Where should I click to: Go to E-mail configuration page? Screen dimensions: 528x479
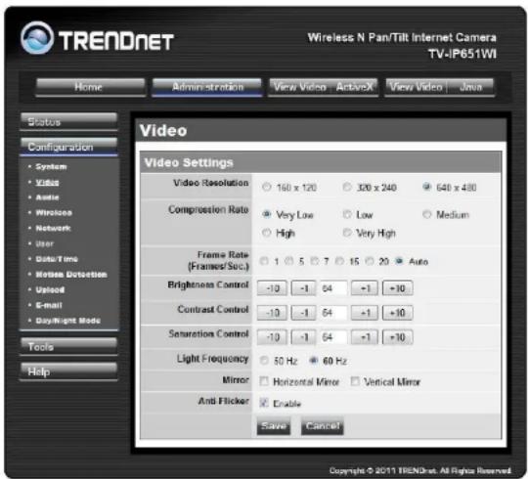(49, 305)
